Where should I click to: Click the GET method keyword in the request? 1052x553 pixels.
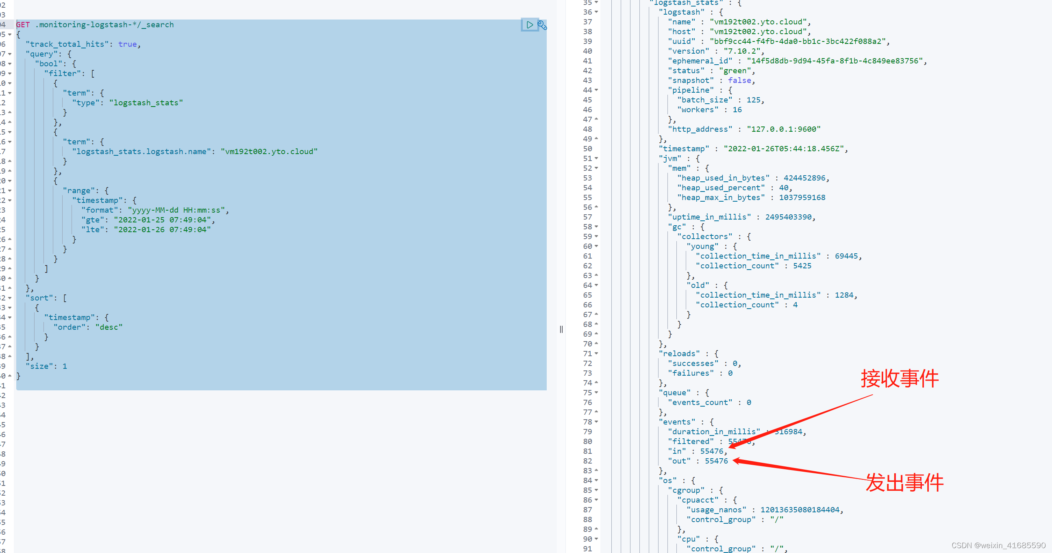pyautogui.click(x=23, y=24)
